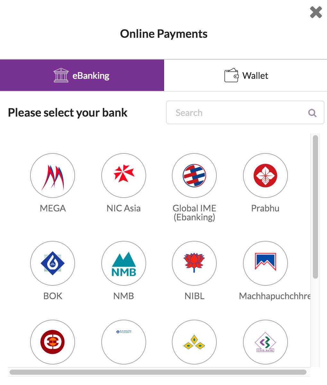
Task: Close the Online Payments dialog
Action: pyautogui.click(x=316, y=12)
